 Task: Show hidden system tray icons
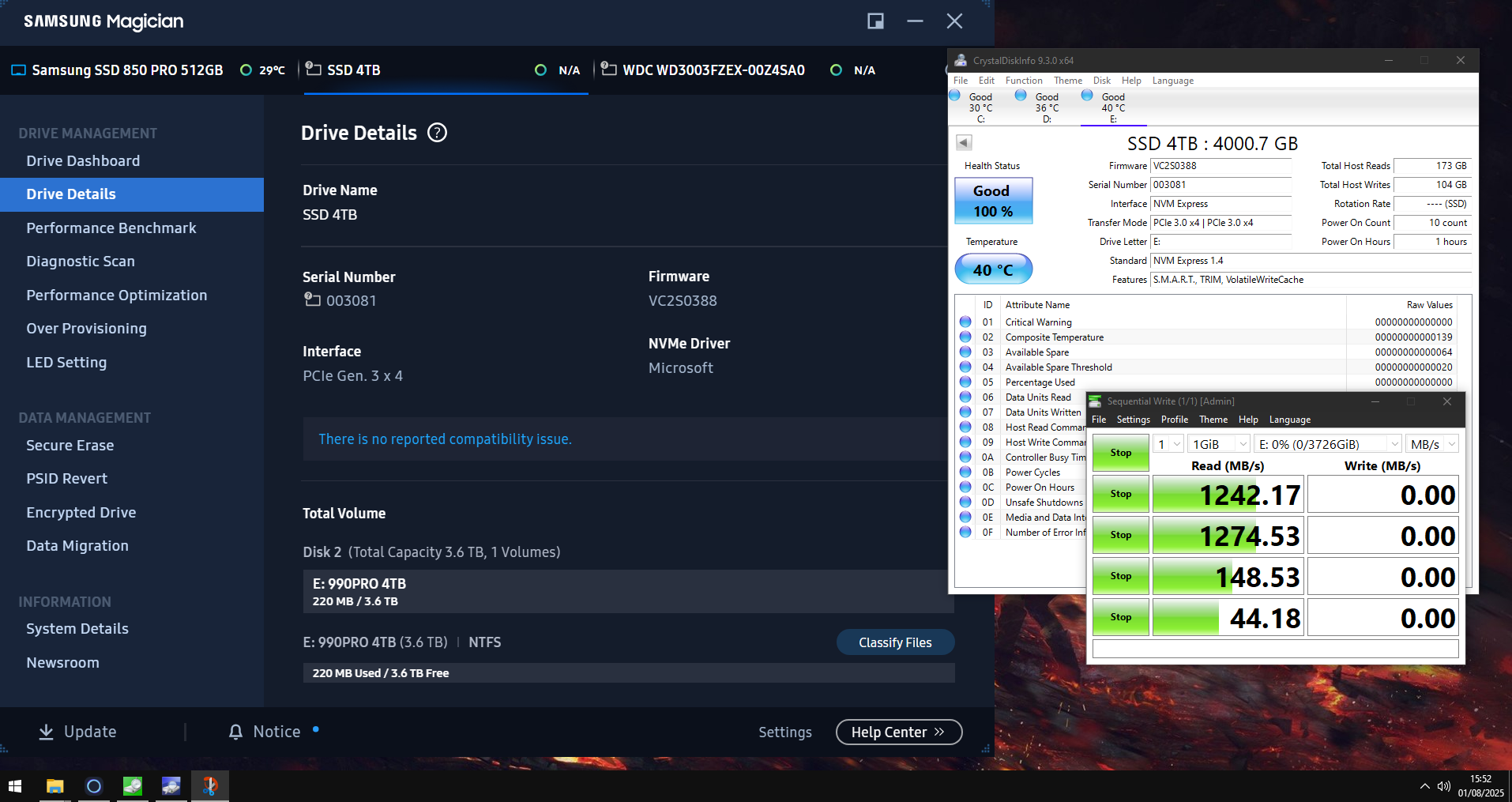coord(1424,786)
